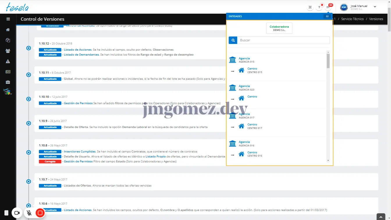Toggle the hamburger sidebar menu
The width and height of the screenshot is (391, 220).
[8, 19]
